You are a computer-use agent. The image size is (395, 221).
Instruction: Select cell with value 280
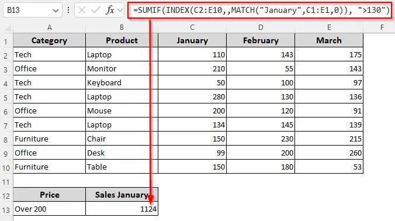(192, 96)
